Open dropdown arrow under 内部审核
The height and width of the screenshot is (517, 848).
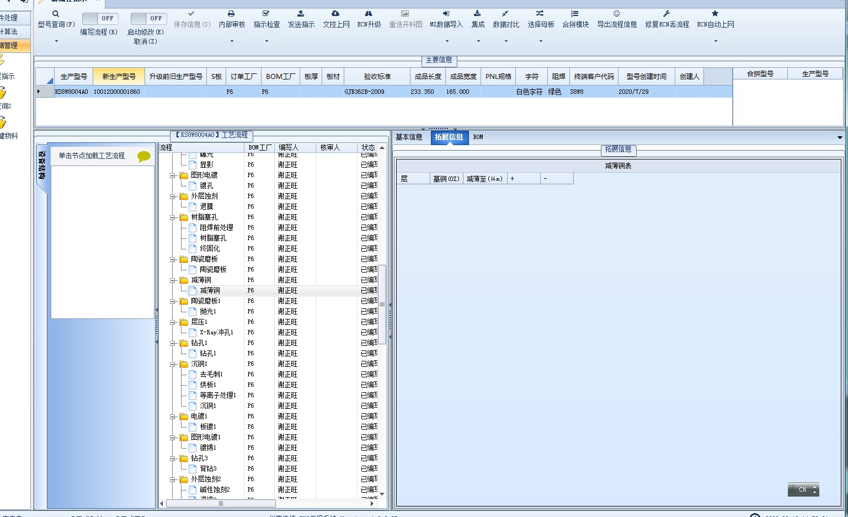[232, 41]
